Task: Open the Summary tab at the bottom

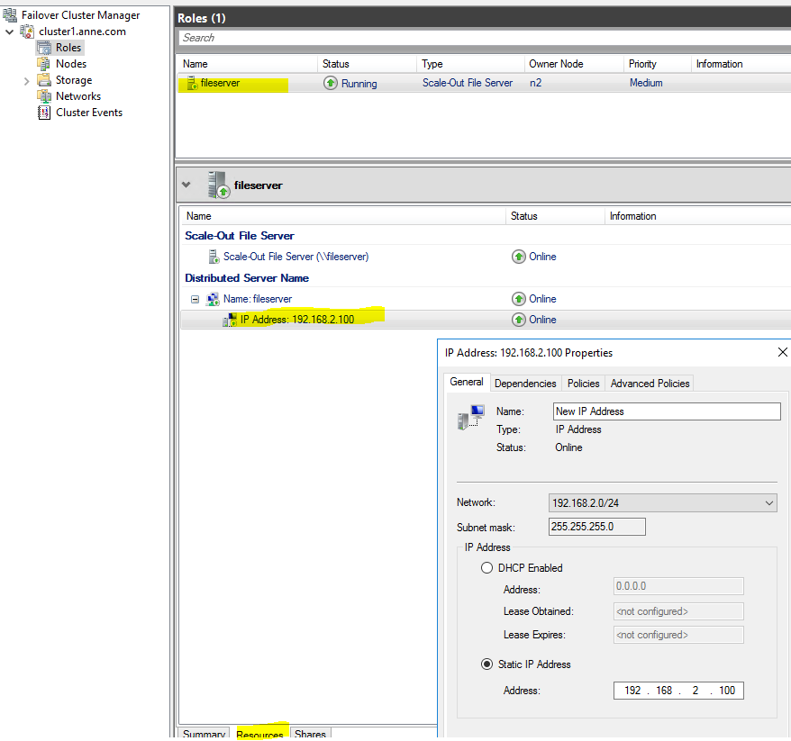Action: coord(204,734)
